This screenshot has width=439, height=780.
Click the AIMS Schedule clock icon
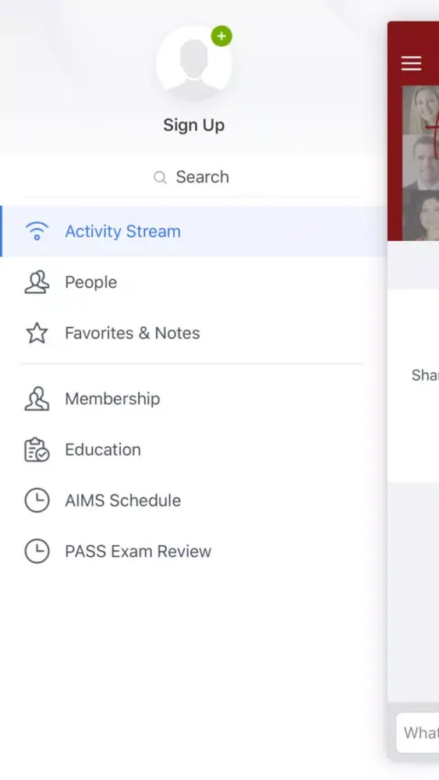[x=37, y=501]
